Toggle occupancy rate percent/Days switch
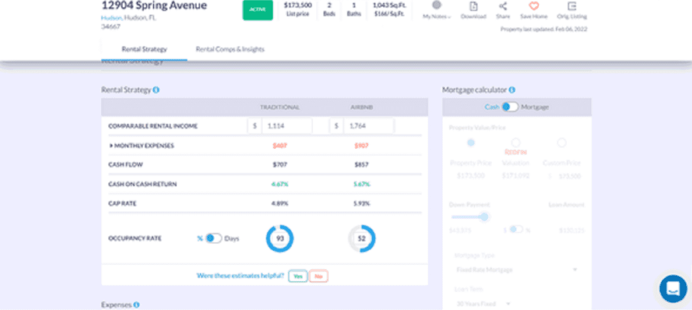Screen dimensions: 692x310 tap(213, 238)
